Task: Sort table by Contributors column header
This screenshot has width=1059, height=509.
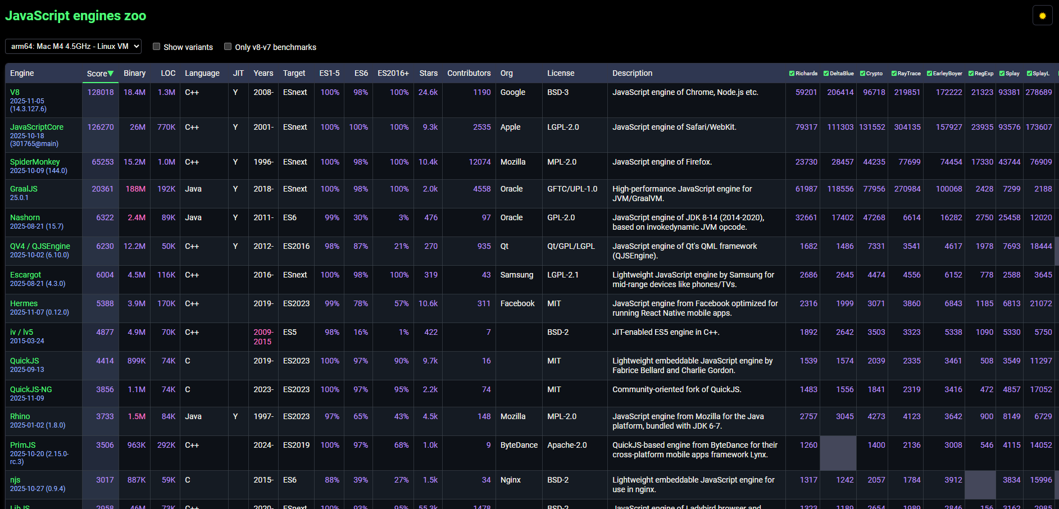Action: pos(469,73)
